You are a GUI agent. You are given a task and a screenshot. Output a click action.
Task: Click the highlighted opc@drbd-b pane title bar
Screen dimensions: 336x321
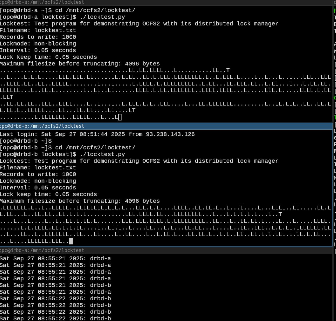[165, 126]
